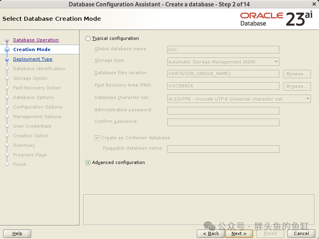
Task: Click the Finish step in sidebar
Action: [20, 164]
